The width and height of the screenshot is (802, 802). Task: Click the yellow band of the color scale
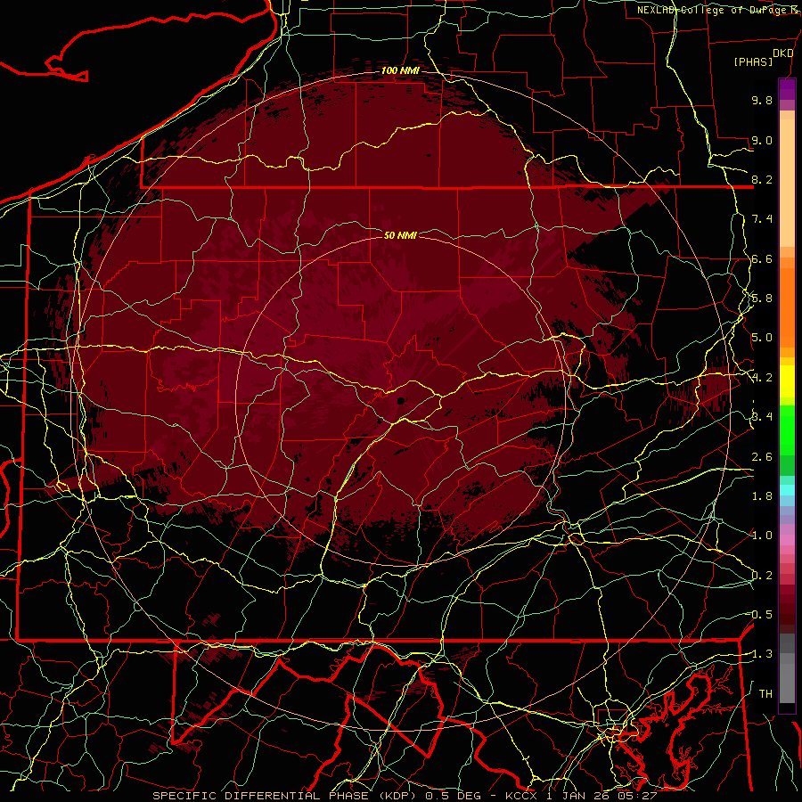click(787, 381)
